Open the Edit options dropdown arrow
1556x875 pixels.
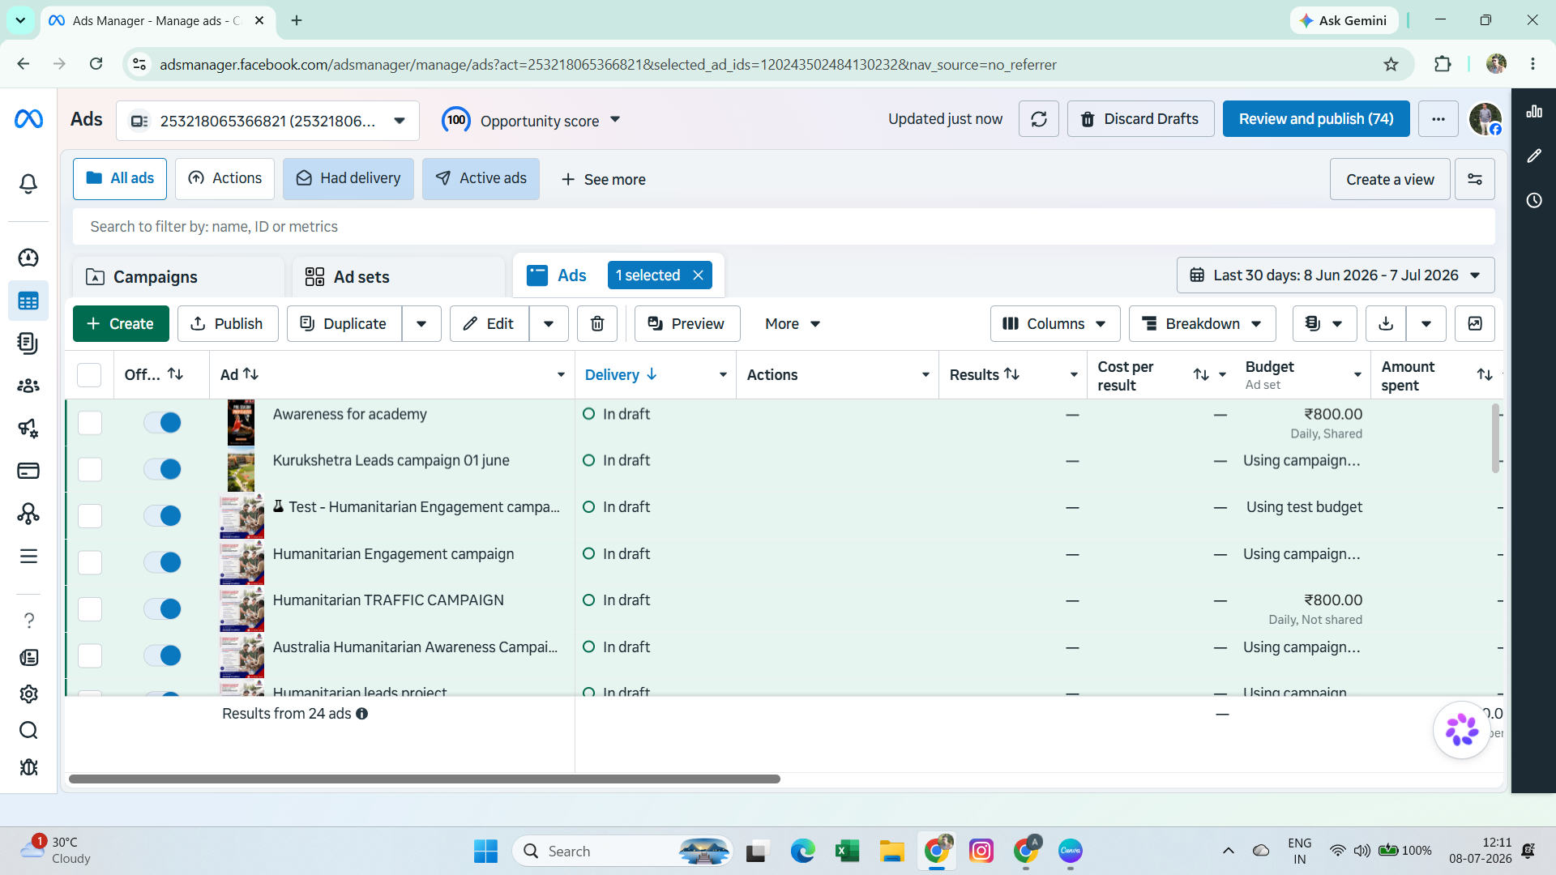coord(549,324)
